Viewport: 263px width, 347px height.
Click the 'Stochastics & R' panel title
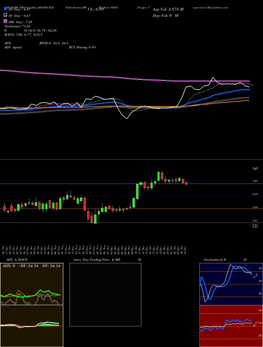coord(215,260)
